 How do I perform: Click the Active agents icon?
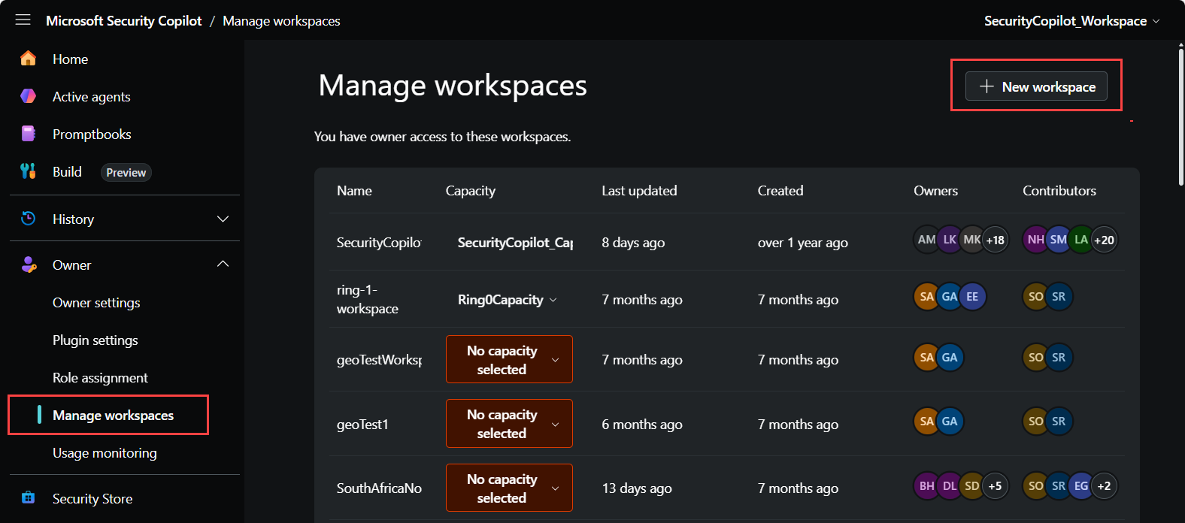tap(29, 96)
